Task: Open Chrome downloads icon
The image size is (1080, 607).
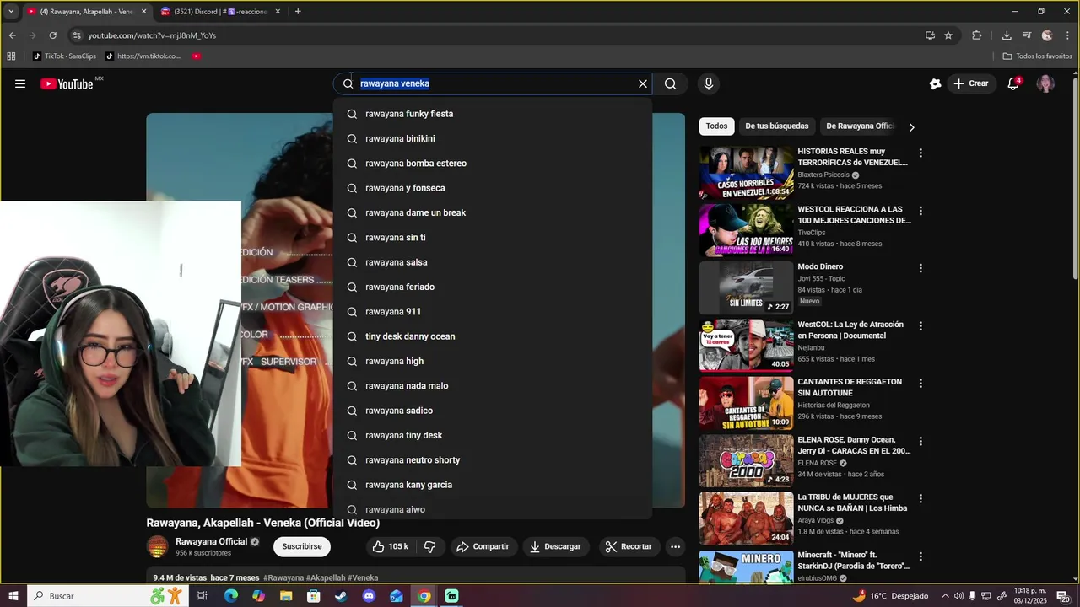Action: coord(1007,35)
